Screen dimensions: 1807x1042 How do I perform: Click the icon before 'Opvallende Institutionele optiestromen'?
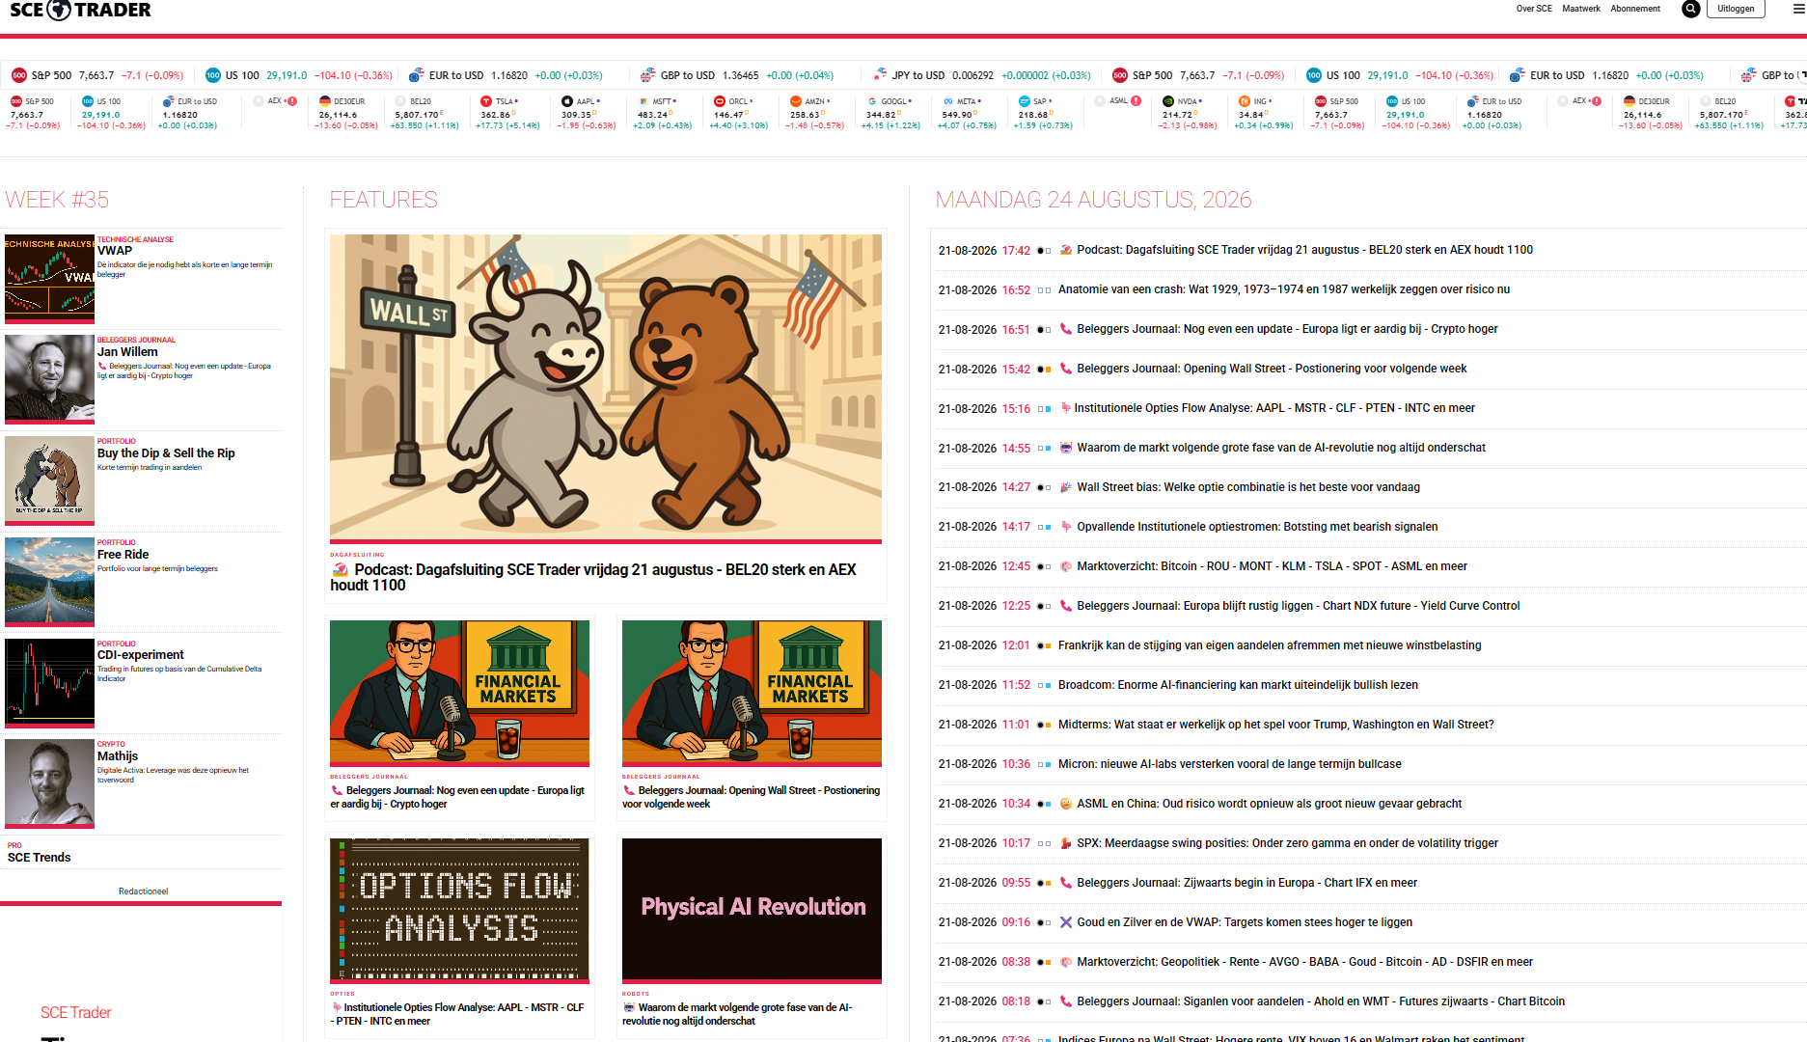click(x=1066, y=527)
